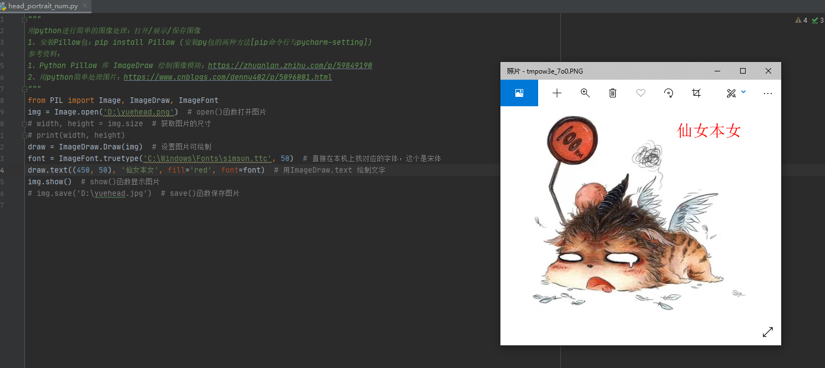This screenshot has height=368, width=825.
Task: Collapse the docstring fold marker at line 1
Action: (24, 19)
